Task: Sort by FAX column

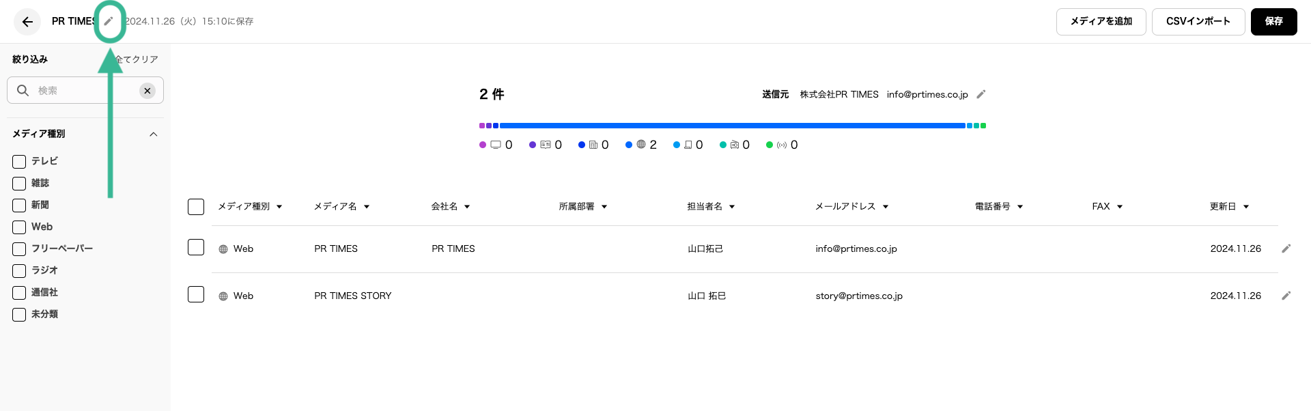Action: pyautogui.click(x=1108, y=206)
